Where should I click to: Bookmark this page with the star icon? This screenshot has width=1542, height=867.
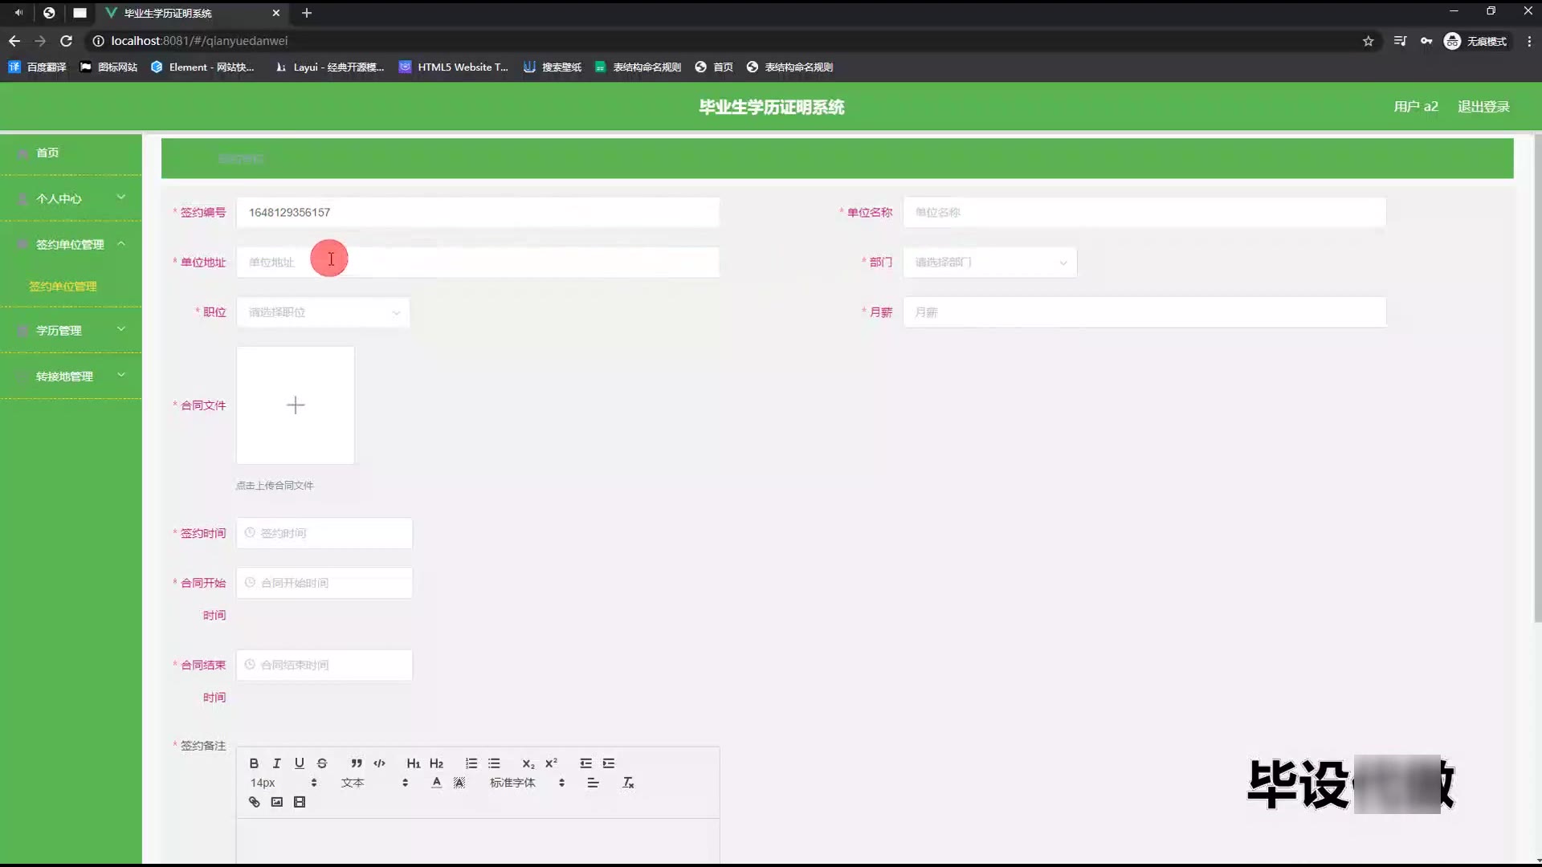point(1369,41)
